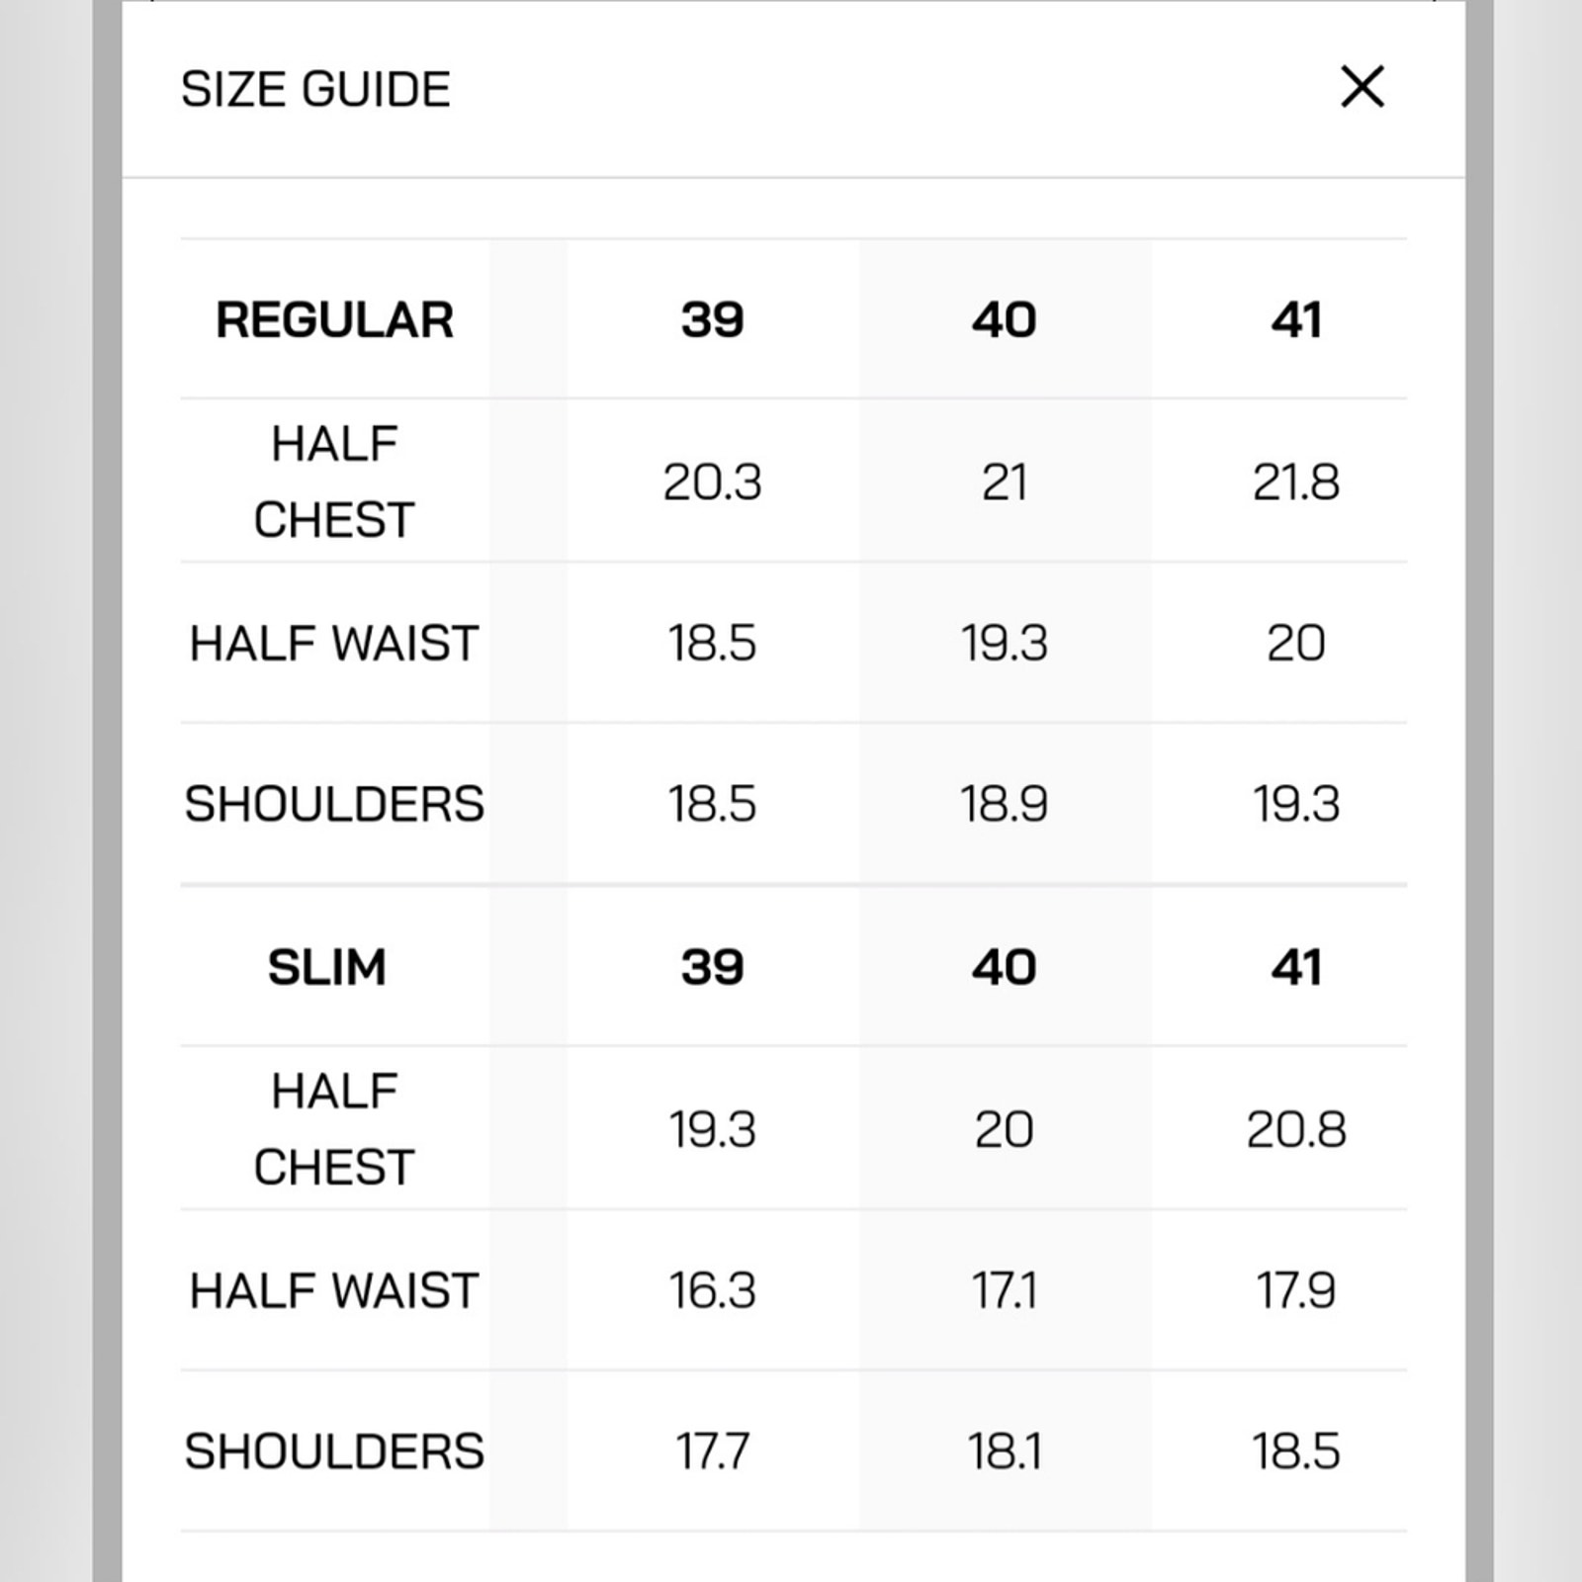Click Regular shoulders value 18.9
This screenshot has width=1582, height=1582.
point(1004,804)
